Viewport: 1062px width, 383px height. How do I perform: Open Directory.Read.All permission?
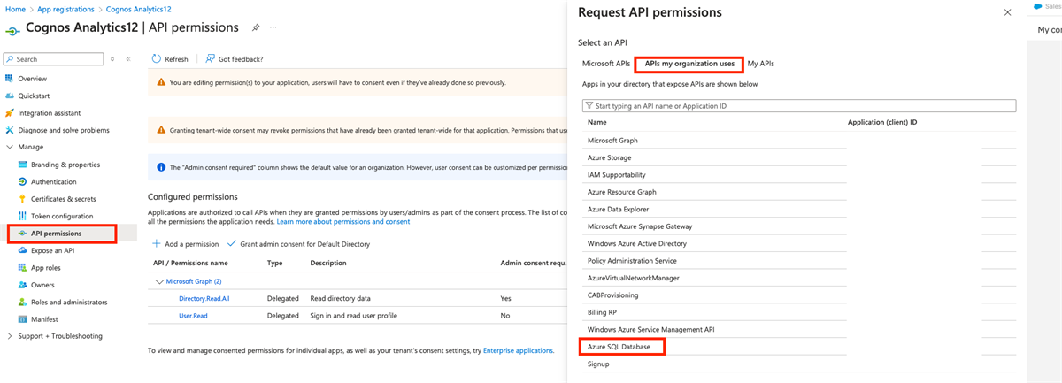(x=204, y=299)
